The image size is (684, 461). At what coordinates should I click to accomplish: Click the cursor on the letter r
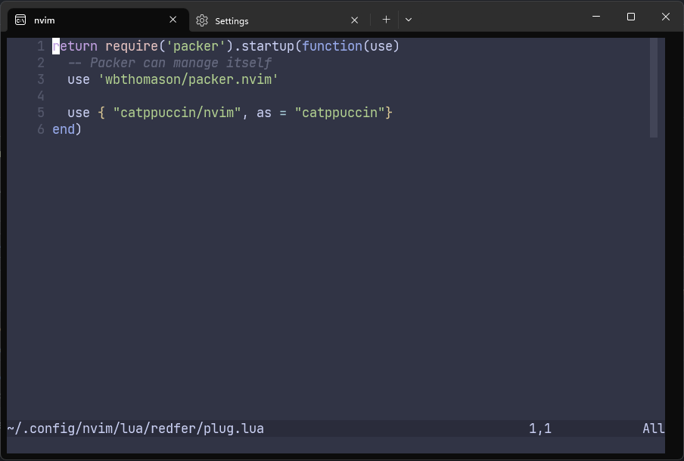point(55,46)
